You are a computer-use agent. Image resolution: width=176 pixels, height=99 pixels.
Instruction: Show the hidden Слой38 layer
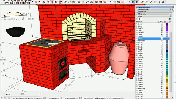pos(162,61)
